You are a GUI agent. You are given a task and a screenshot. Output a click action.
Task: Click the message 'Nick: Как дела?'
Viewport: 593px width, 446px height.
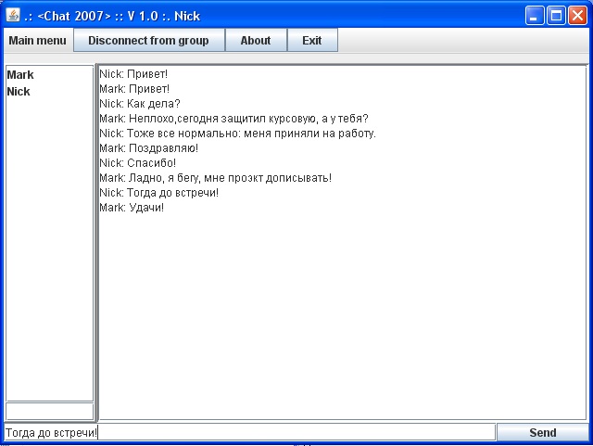pyautogui.click(x=140, y=103)
